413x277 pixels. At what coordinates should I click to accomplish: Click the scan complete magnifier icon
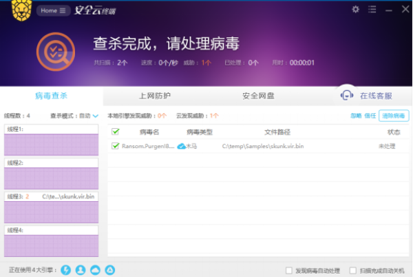(53, 54)
